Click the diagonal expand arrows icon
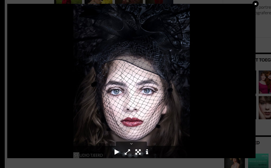The height and width of the screenshot is (168, 271). tap(127, 152)
